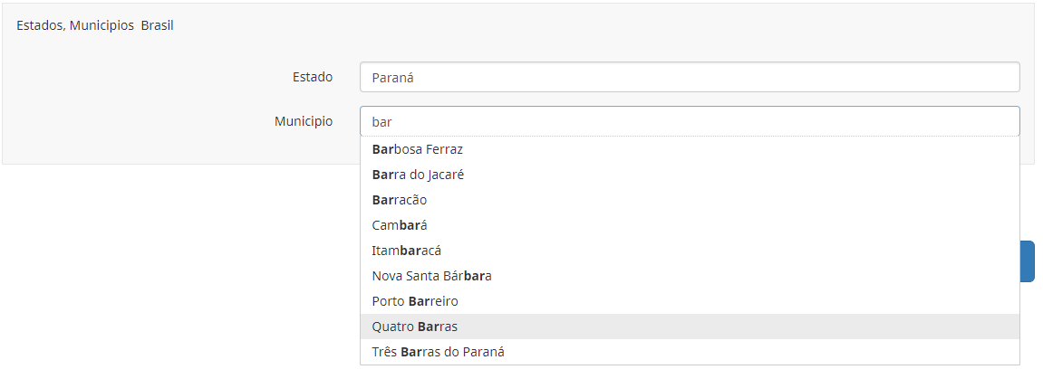
Task: Click blank white area left of suggestions
Action: click(x=181, y=271)
